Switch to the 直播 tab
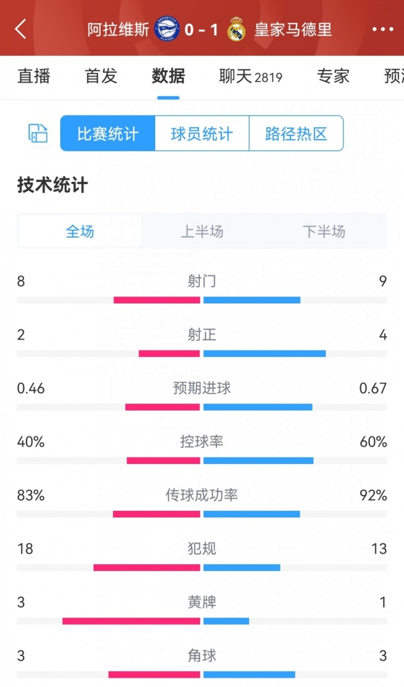This screenshot has width=404, height=687. click(34, 77)
